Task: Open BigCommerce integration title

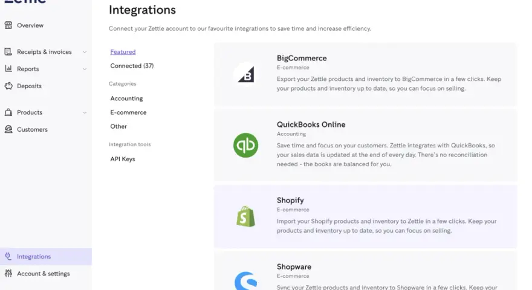Action: pos(302,58)
